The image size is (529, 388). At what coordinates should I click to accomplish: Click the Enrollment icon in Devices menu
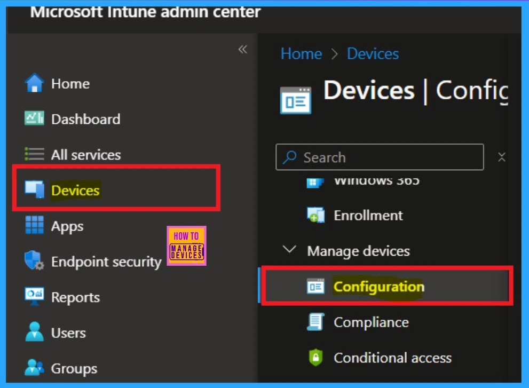point(316,215)
